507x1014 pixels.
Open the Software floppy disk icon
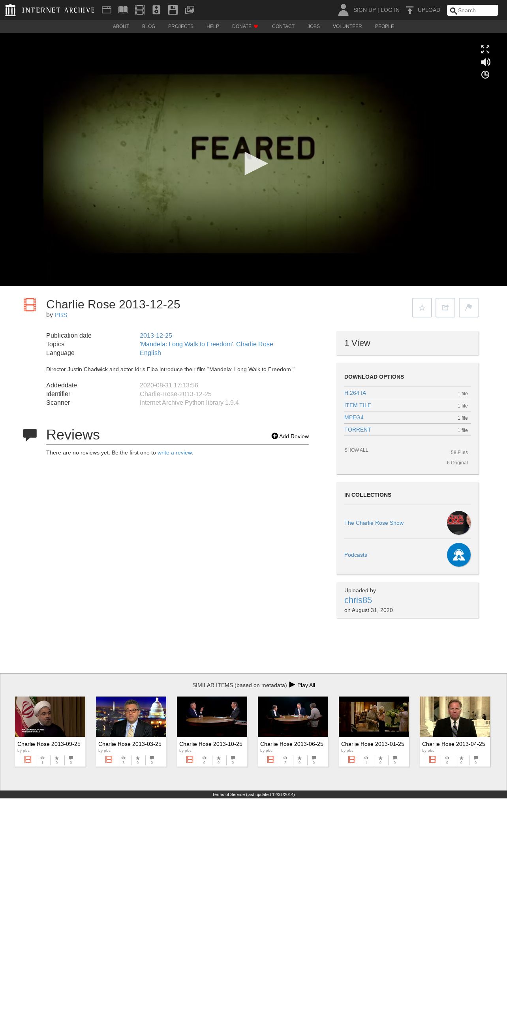point(173,10)
